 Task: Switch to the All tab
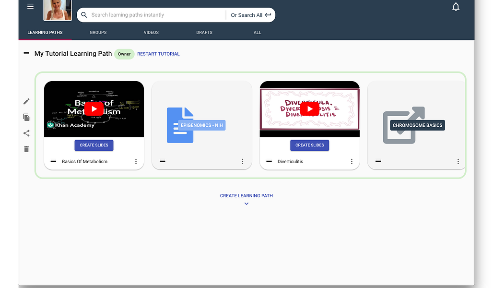[258, 33]
